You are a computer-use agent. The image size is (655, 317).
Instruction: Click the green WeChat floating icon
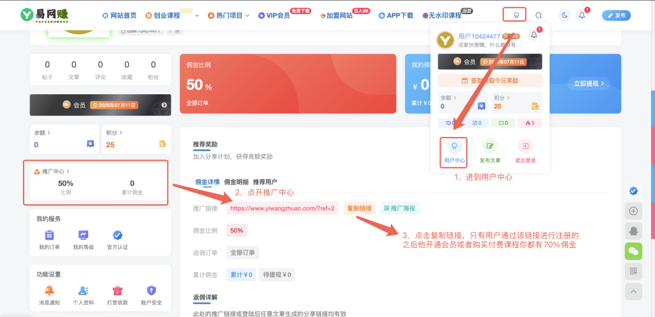pyautogui.click(x=633, y=251)
